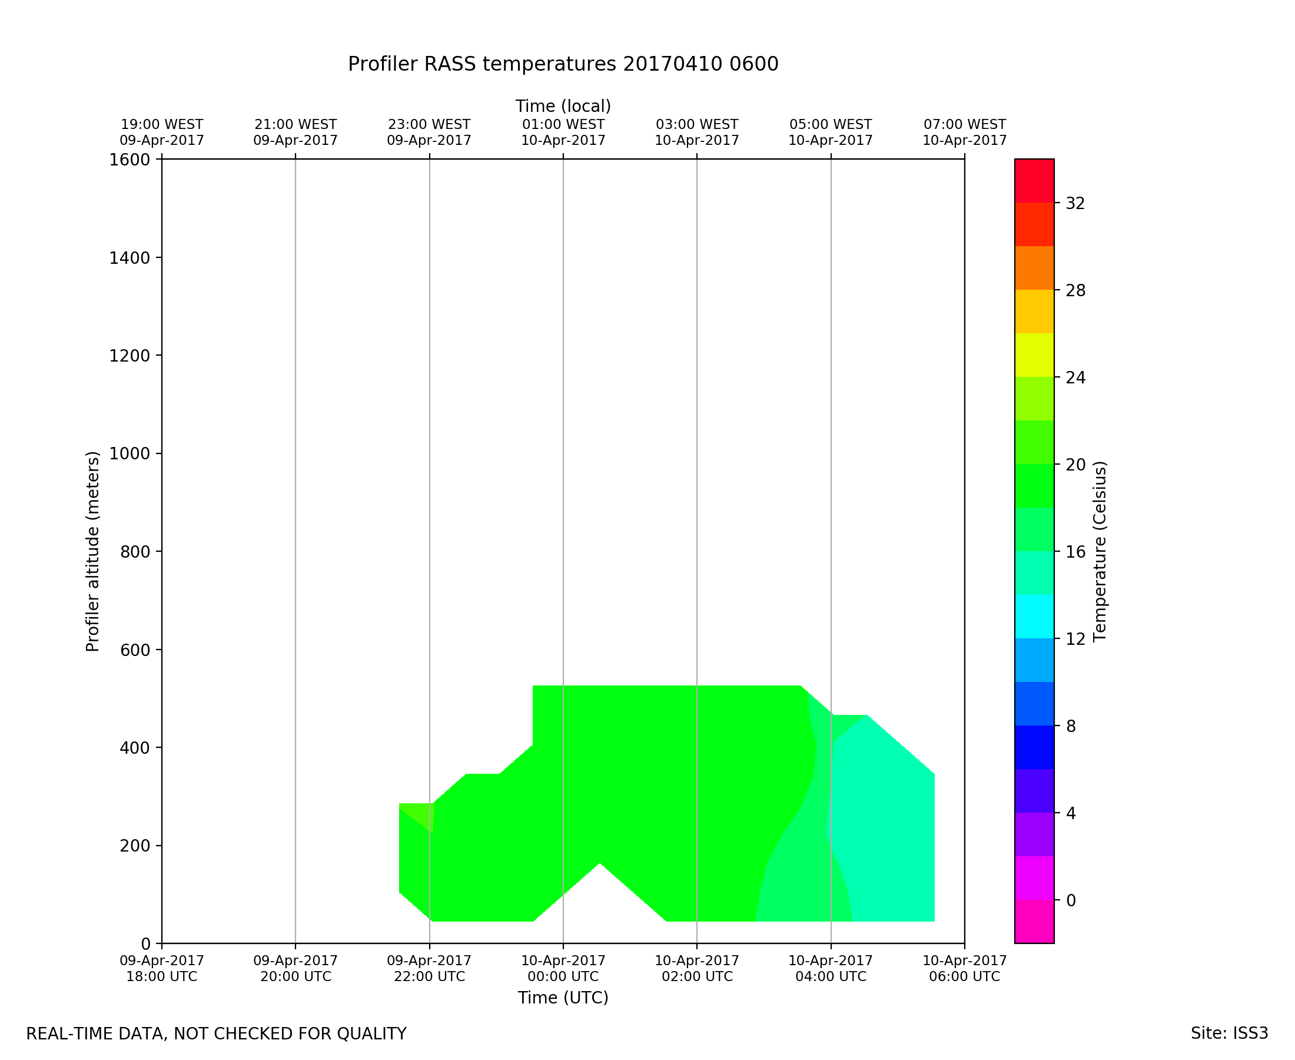Click the 1600 altitude tick label
The width and height of the screenshot is (1295, 1060).
coord(129,160)
